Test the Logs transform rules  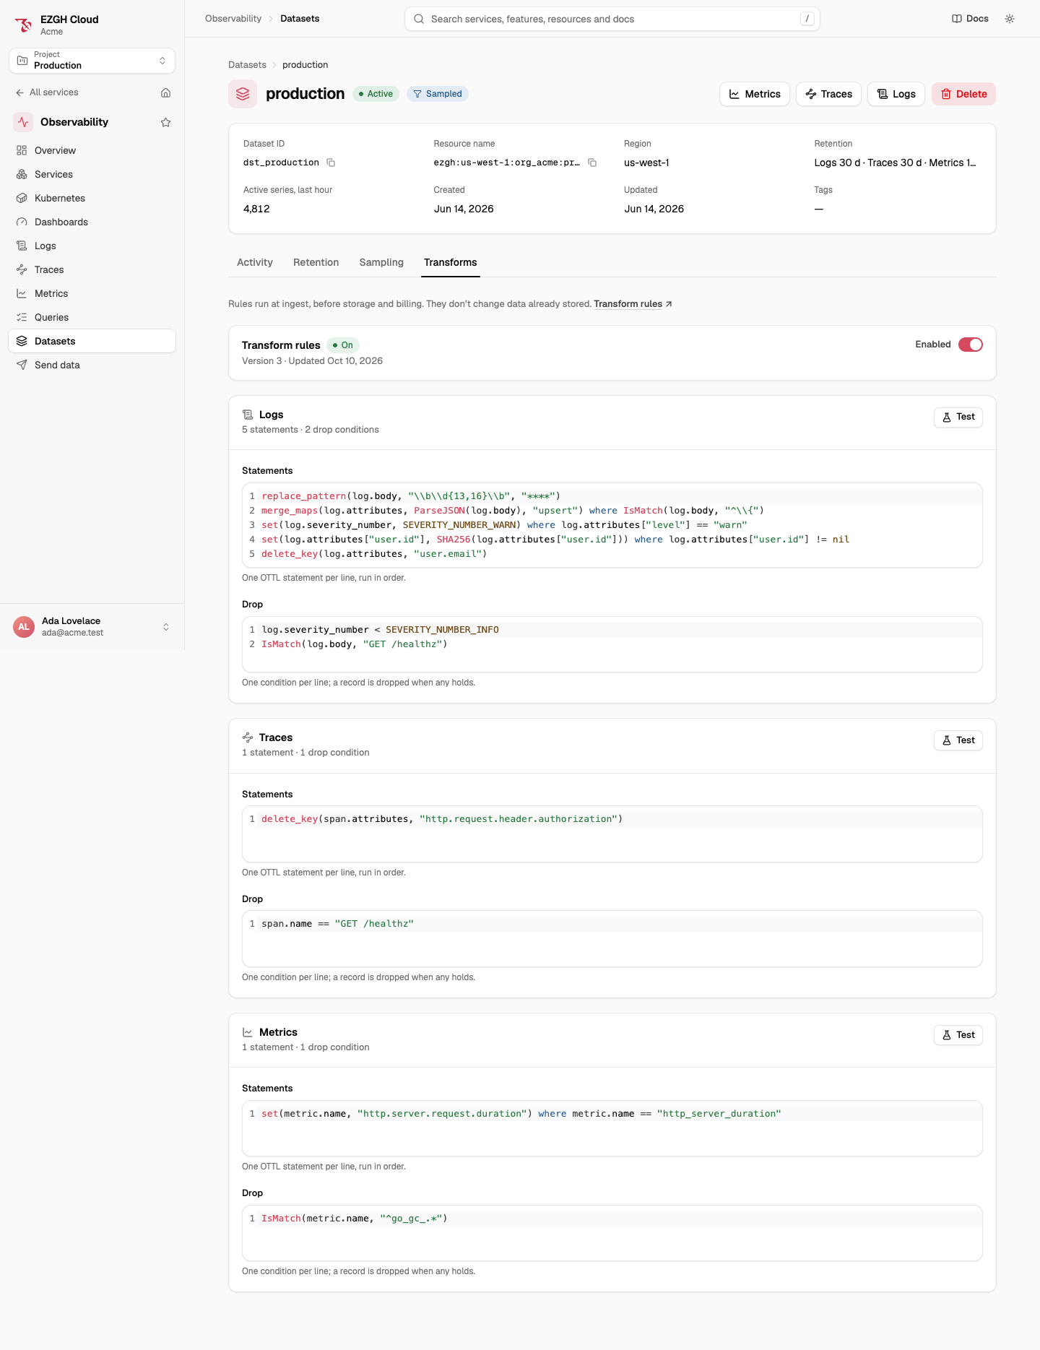(x=958, y=417)
